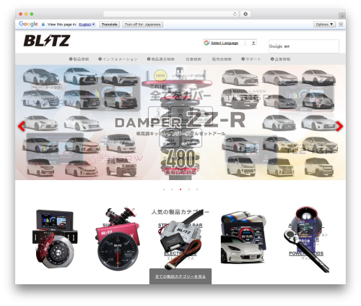This screenshot has height=306, width=361.
Task: Go to the previous slide with the red left arrow
Action: 22,127
